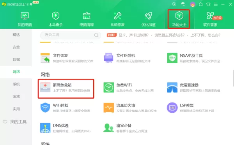Open the 显卡、声卡出故障? hot link
The height and width of the screenshot is (145, 234).
[x=133, y=35]
